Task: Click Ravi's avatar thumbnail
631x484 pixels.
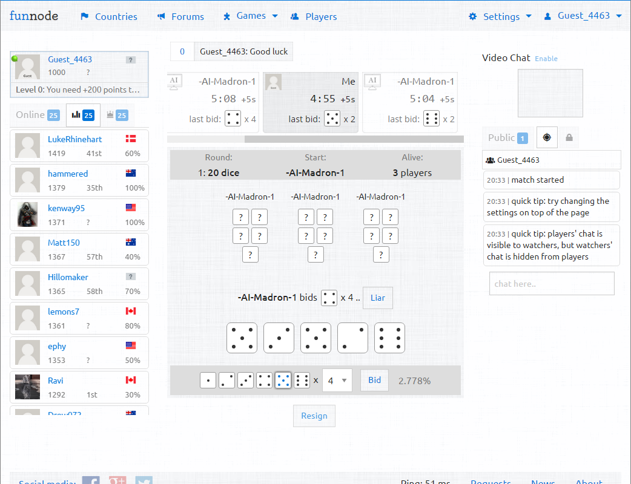Action: [x=27, y=387]
